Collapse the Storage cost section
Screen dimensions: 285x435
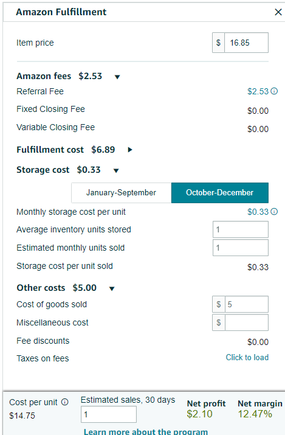click(116, 170)
